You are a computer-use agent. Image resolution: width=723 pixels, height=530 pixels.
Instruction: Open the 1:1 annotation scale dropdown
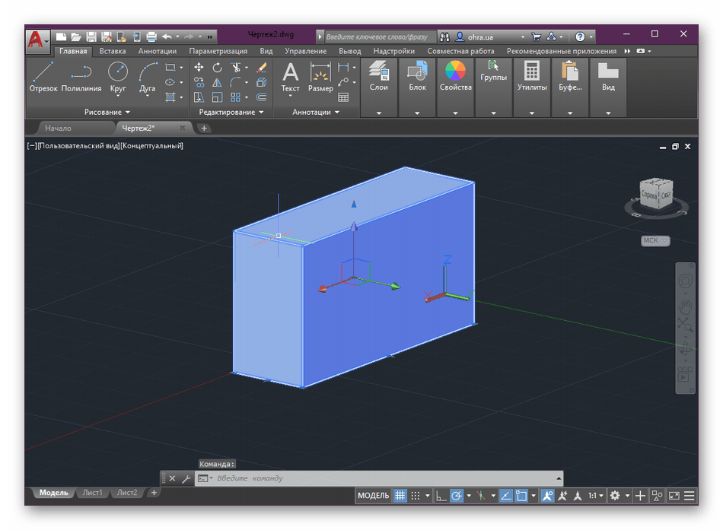pyautogui.click(x=595, y=496)
